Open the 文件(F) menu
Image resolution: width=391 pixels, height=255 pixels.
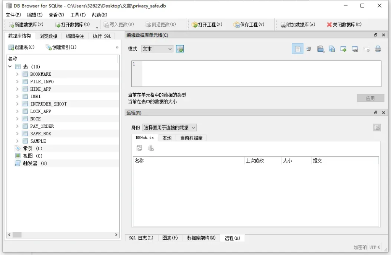coord(13,15)
